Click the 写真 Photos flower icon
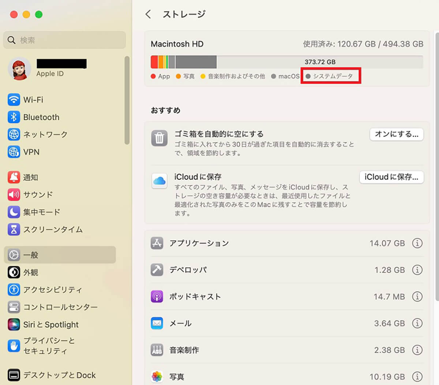 pyautogui.click(x=157, y=376)
